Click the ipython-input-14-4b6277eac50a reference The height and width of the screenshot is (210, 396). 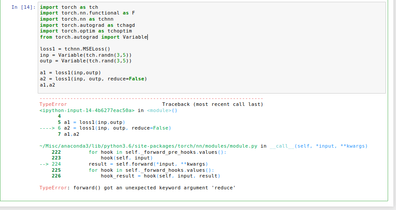(87, 110)
